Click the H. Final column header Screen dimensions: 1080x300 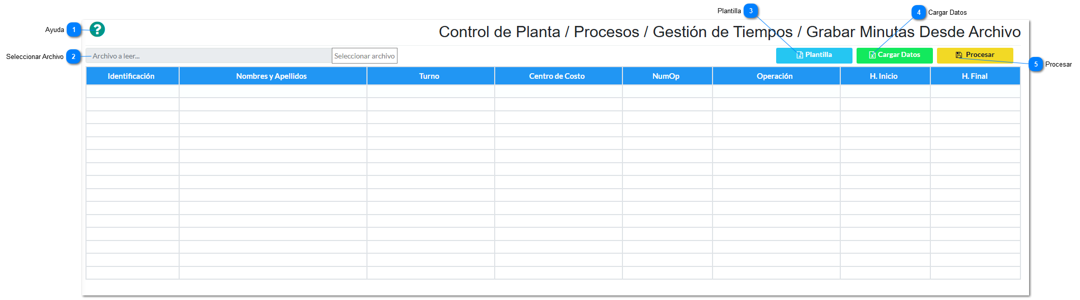975,76
